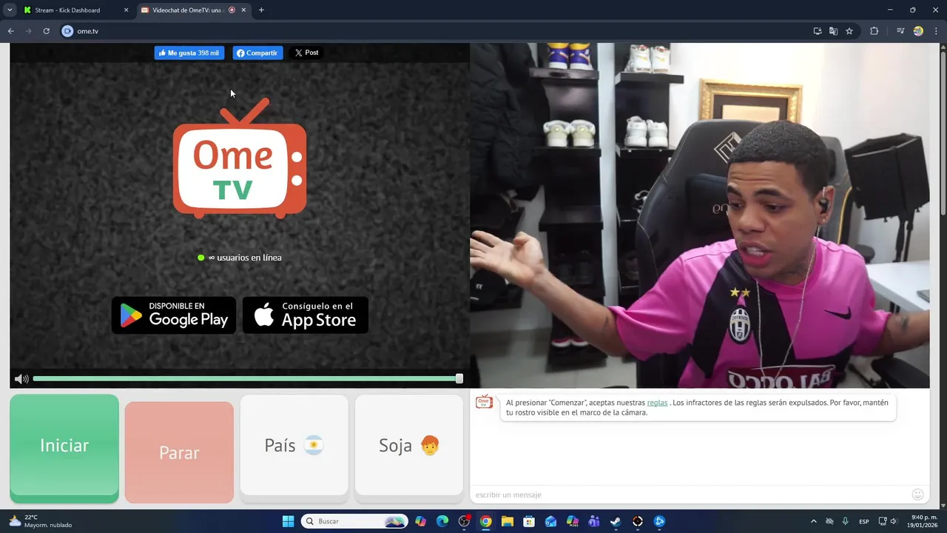Viewport: 947px width, 533px height.
Task: Click the OmeTV logo on the video panel
Action: coord(240,158)
